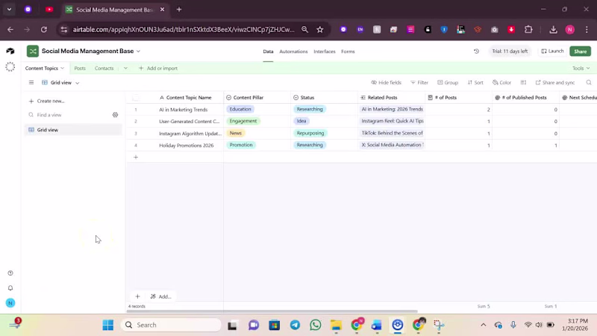This screenshot has width=597, height=336.
Task: Open WhatsApp from the taskbar
Action: coord(315,325)
